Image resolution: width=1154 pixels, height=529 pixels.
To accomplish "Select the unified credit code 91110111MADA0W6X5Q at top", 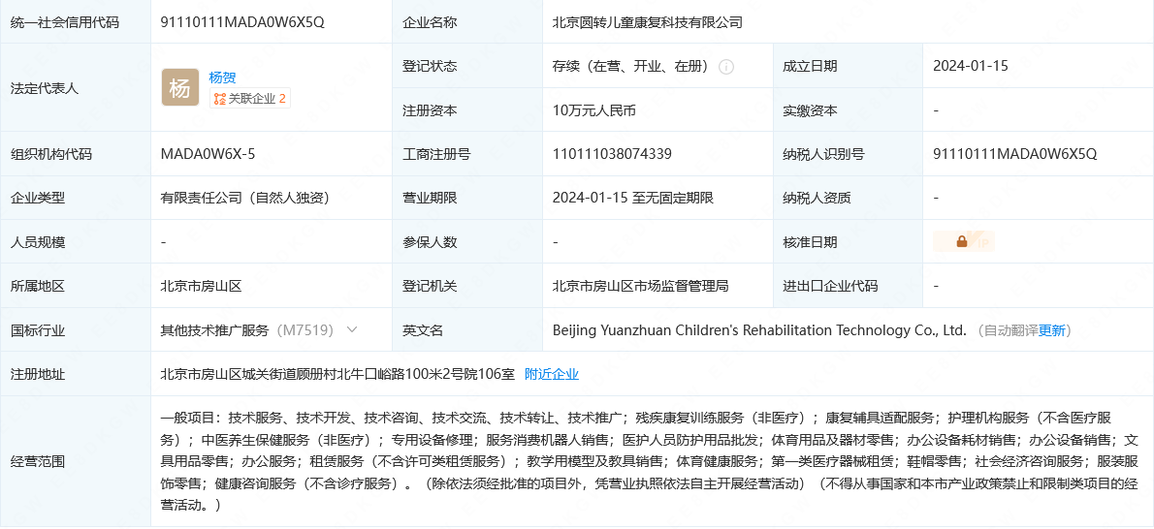I will (242, 22).
